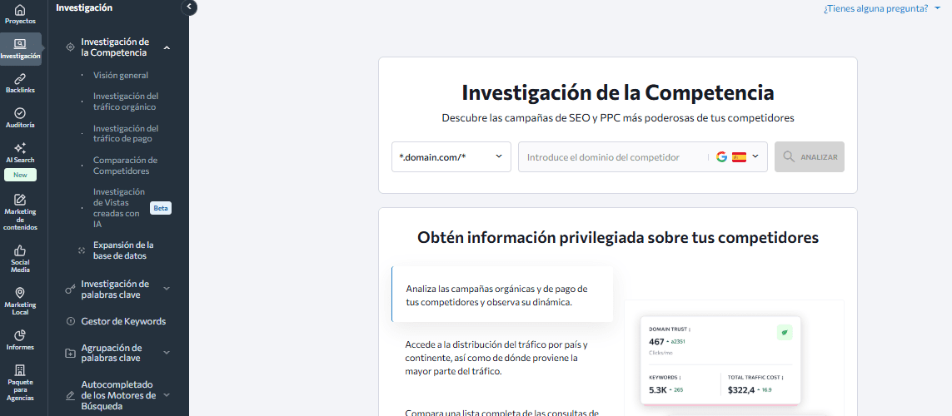Click the Expansión de la base de datos icon
952x416 pixels.
(x=82, y=250)
